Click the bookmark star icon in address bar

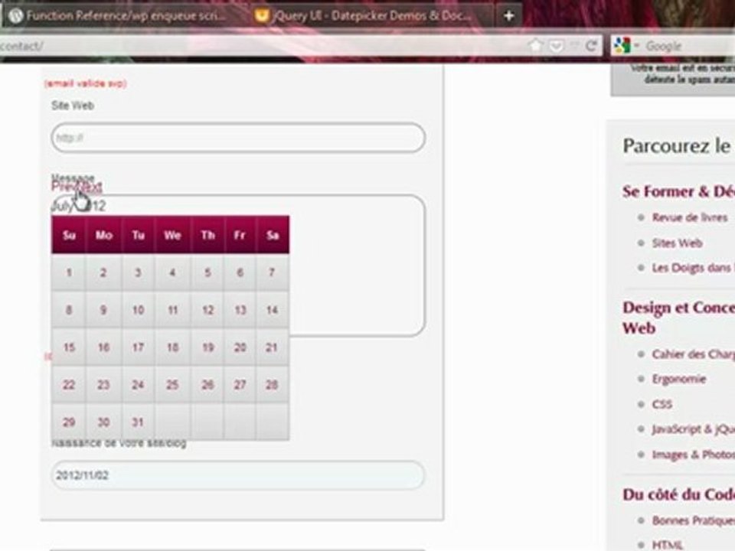(535, 45)
